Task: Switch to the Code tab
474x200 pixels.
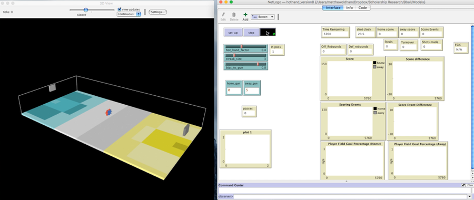Action: (363, 7)
